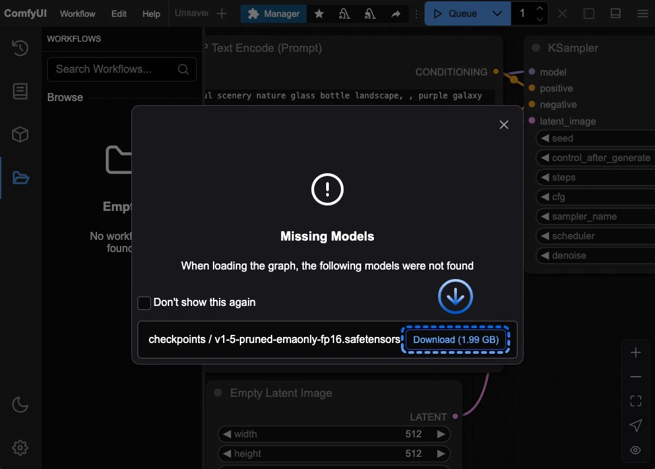The height and width of the screenshot is (469, 655).
Task: Open the Manager panel
Action: [274, 13]
